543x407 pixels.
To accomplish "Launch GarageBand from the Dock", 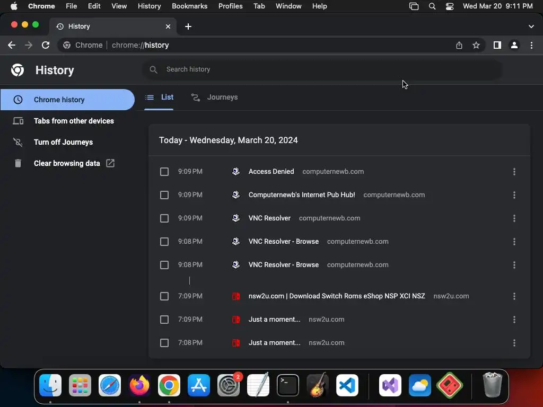I will click(x=318, y=385).
